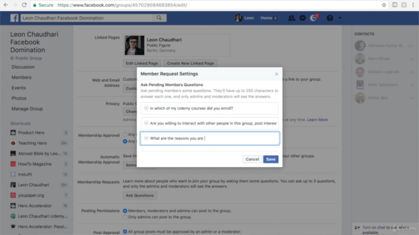Open Manage Group
This screenshot has height=235, width=419.
[x=27, y=109]
